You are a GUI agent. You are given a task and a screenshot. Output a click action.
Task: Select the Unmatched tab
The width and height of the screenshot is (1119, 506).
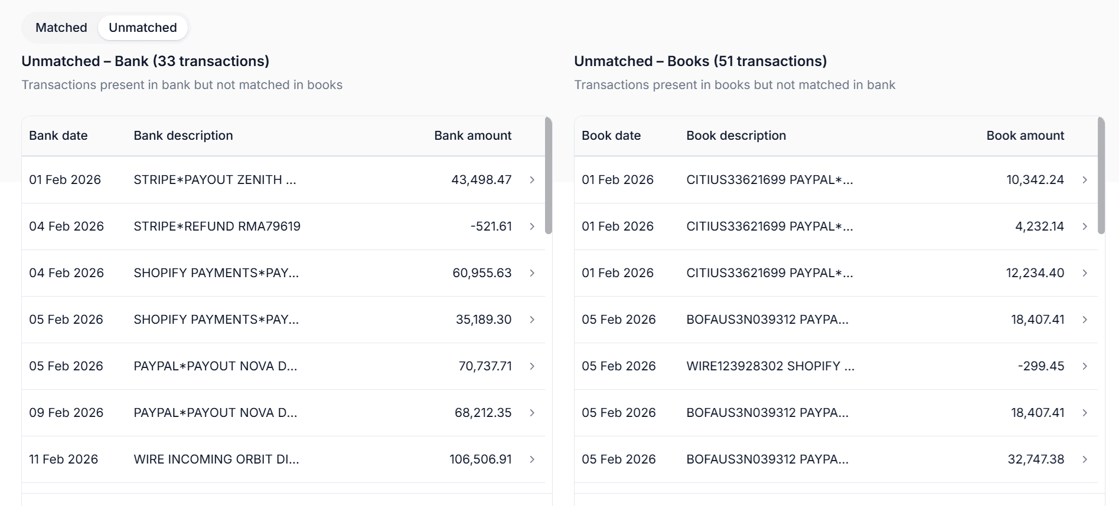click(x=142, y=28)
